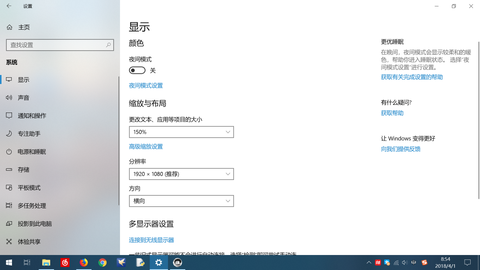Click the search magnifier in 查找设置 box
Screen dimensions: 480x270
(x=108, y=45)
